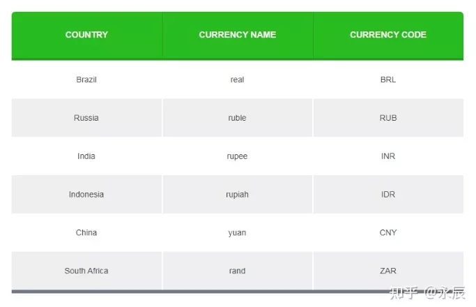Select the Russia country cell
Screen dimensions: 476x307
(x=86, y=118)
